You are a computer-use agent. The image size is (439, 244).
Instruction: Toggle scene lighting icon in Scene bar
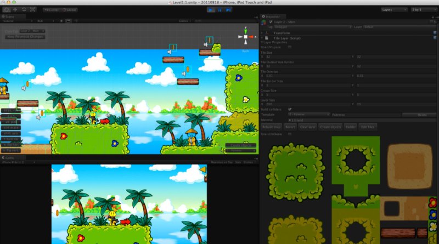(x=61, y=21)
